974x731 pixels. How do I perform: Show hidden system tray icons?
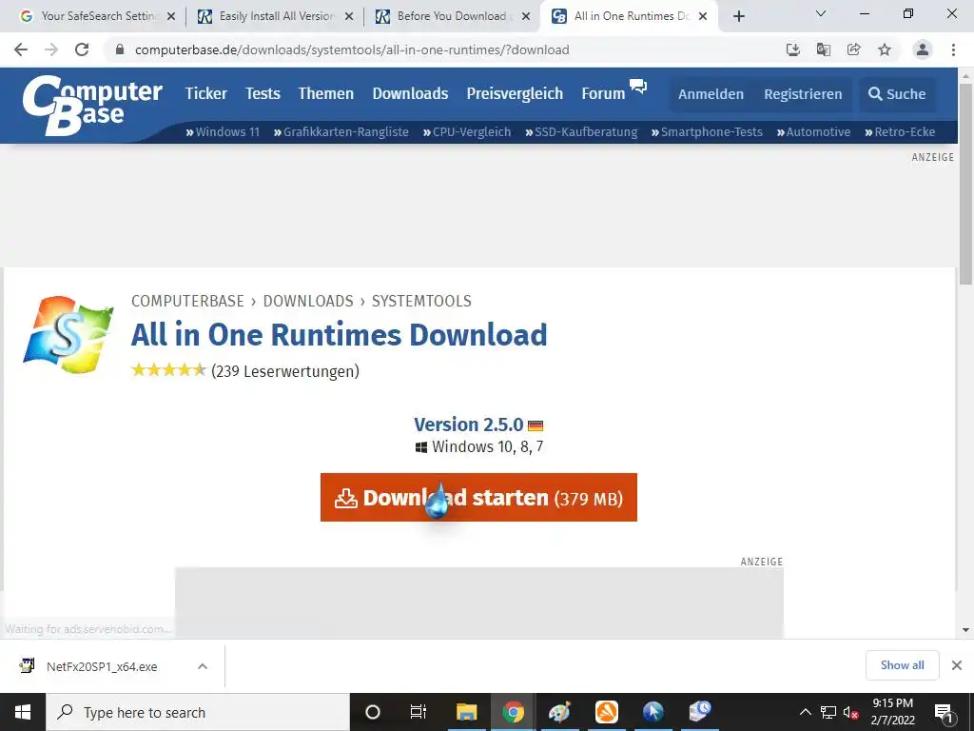(x=805, y=712)
